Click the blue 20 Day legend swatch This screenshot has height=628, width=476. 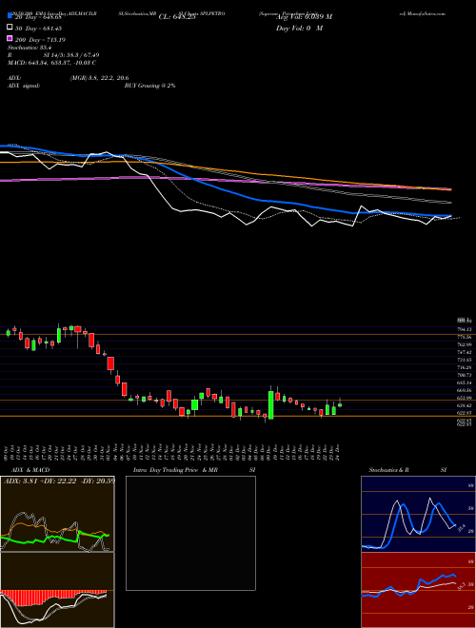pos(10,16)
